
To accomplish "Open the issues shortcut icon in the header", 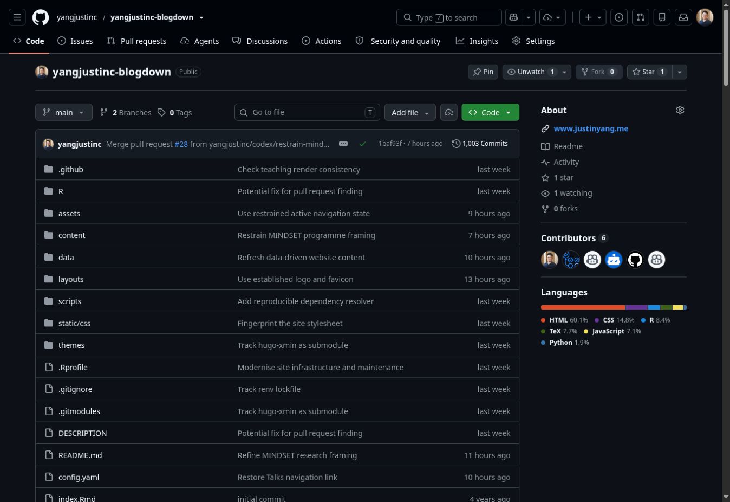I will [619, 17].
